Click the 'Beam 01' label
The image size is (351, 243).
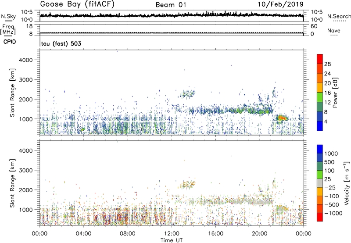click(x=171, y=5)
